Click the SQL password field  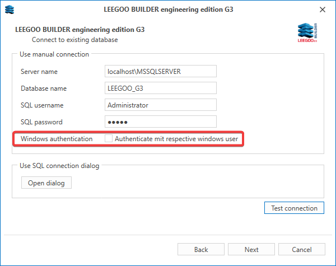(x=161, y=122)
